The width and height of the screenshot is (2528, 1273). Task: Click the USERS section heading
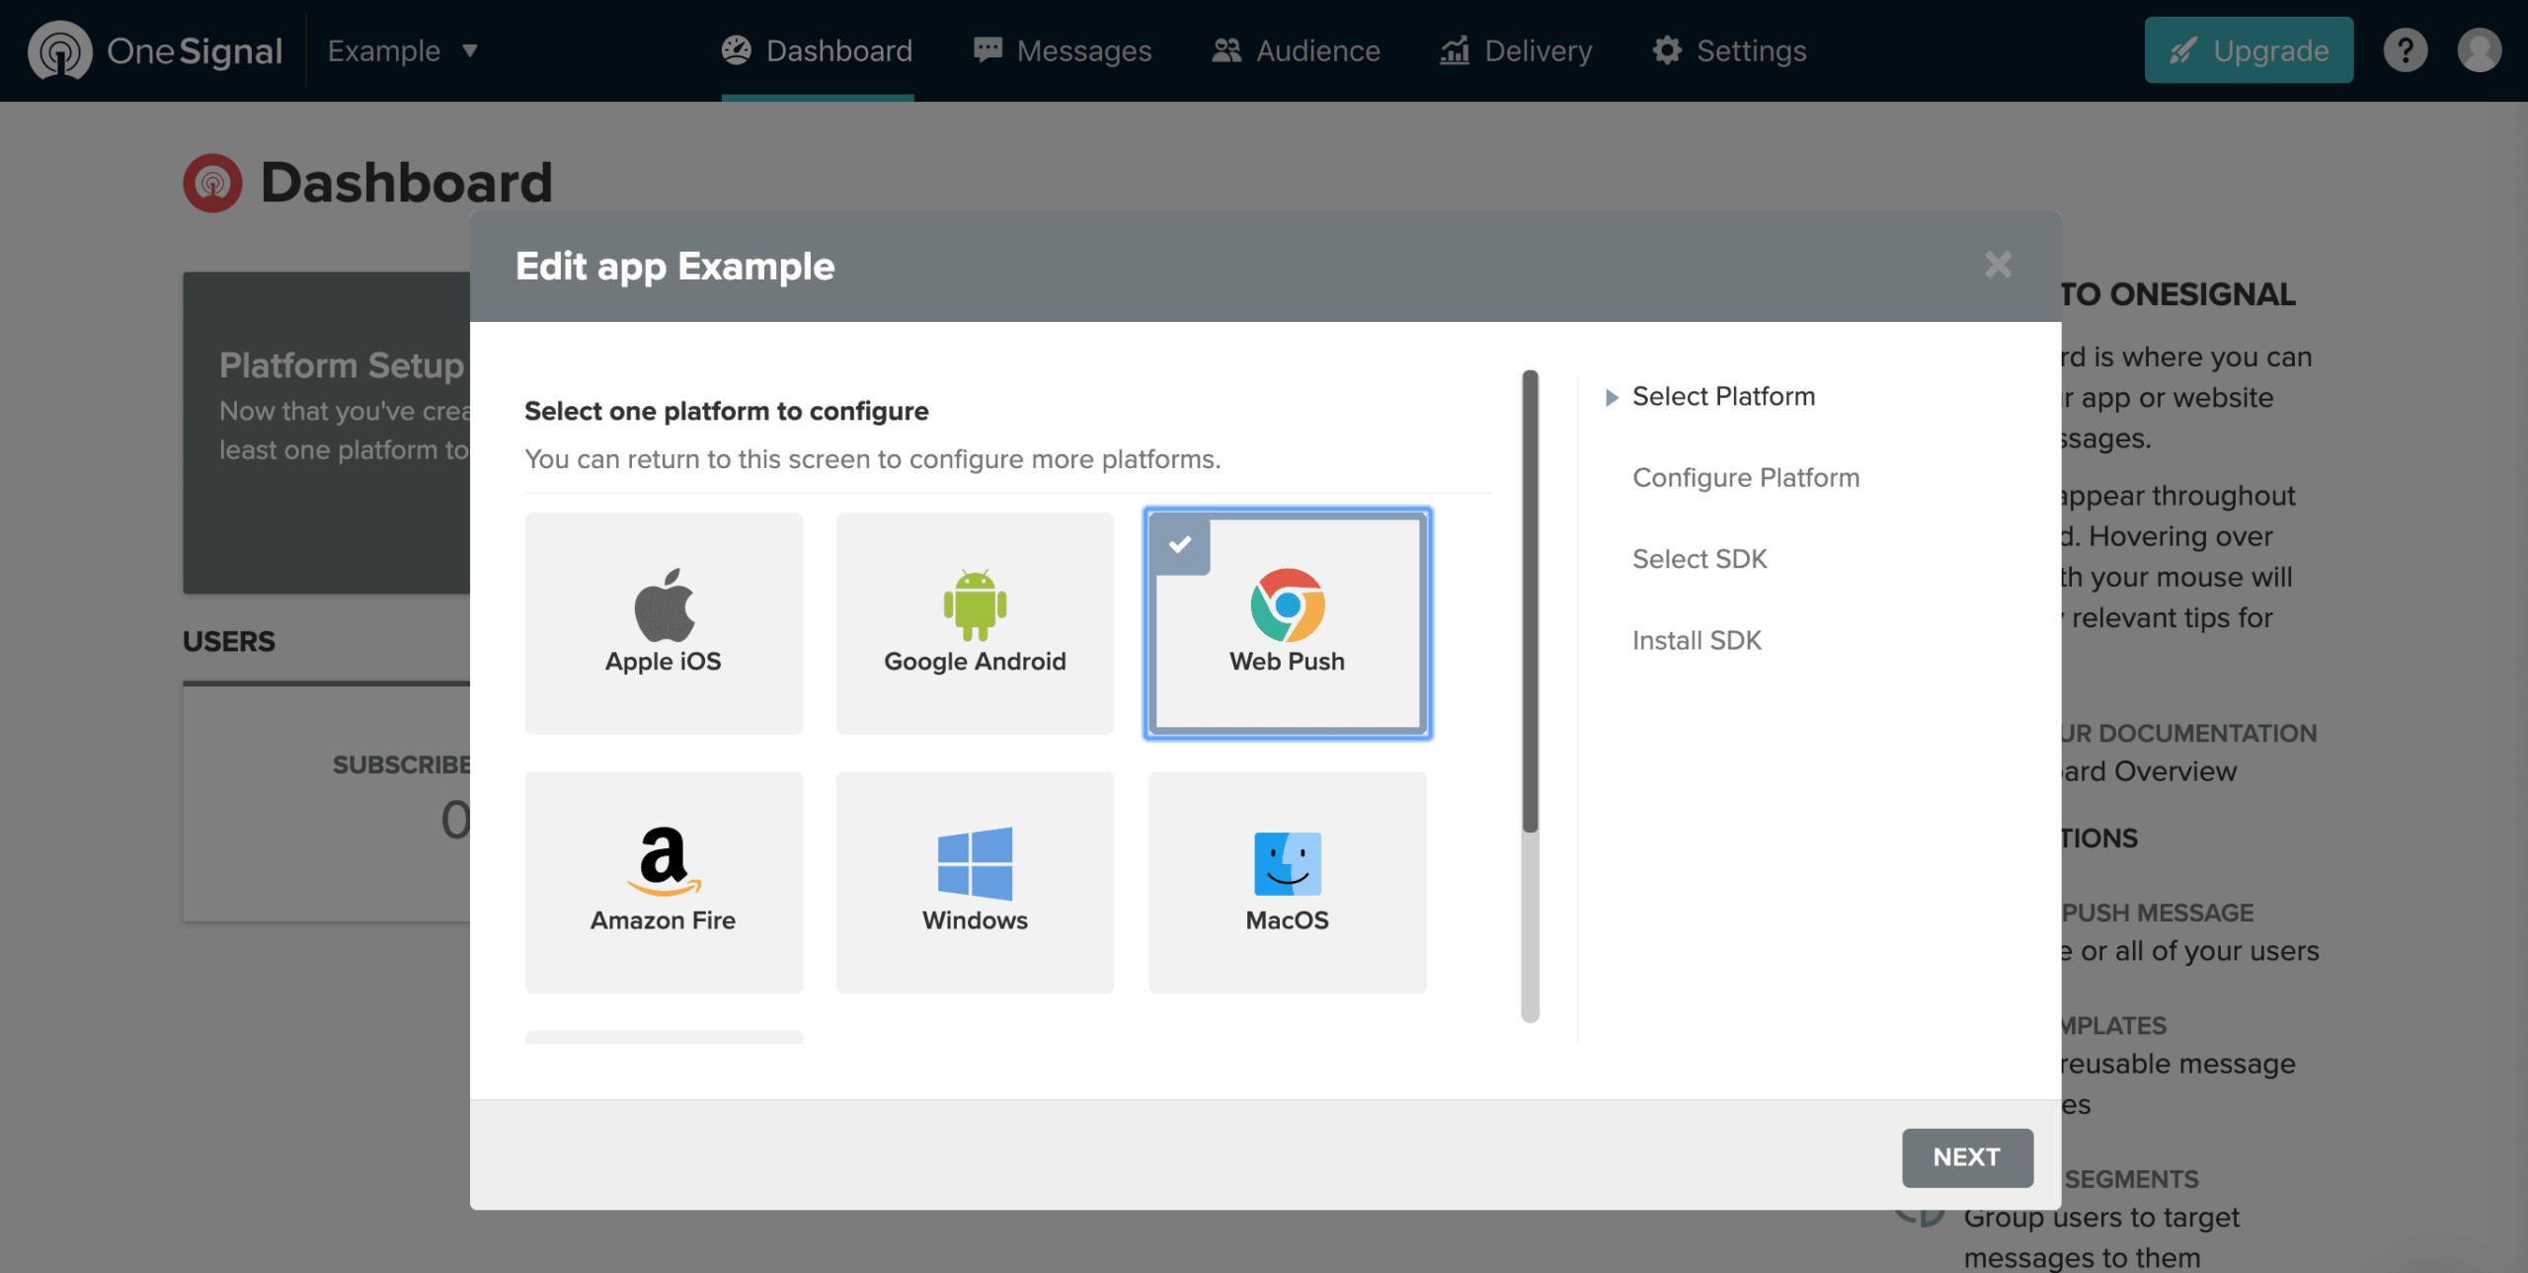(229, 641)
